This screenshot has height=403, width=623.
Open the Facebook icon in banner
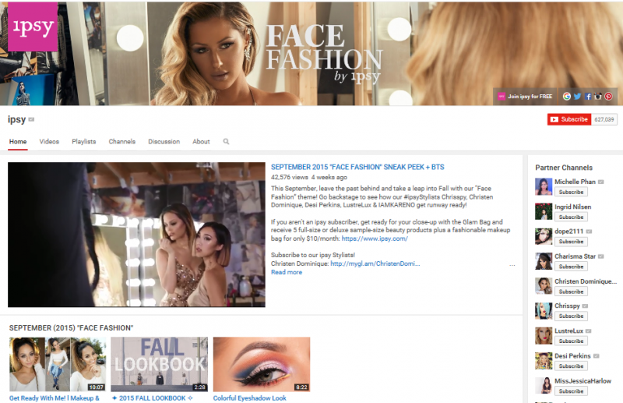pos(588,97)
